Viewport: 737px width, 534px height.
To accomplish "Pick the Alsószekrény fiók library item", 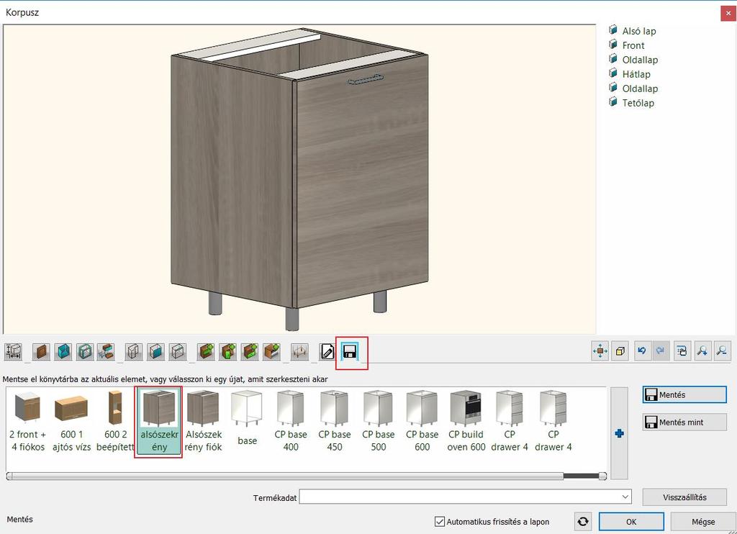I will click(203, 422).
